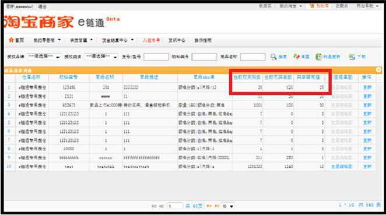Click the 批量更新 batch update button
The image size is (386, 215).
coord(332,57)
